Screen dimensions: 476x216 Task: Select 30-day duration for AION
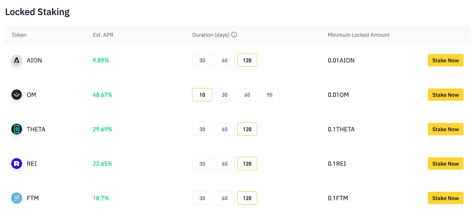(202, 60)
